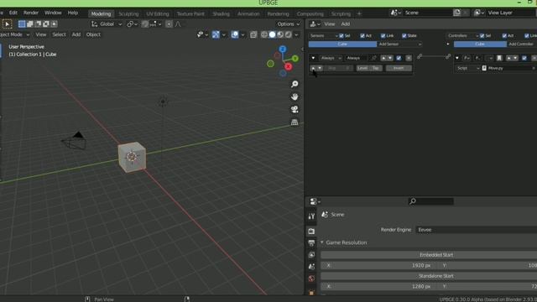Viewport: 537px width, 302px height.
Task: Click the Embedded Start button
Action: (429, 255)
